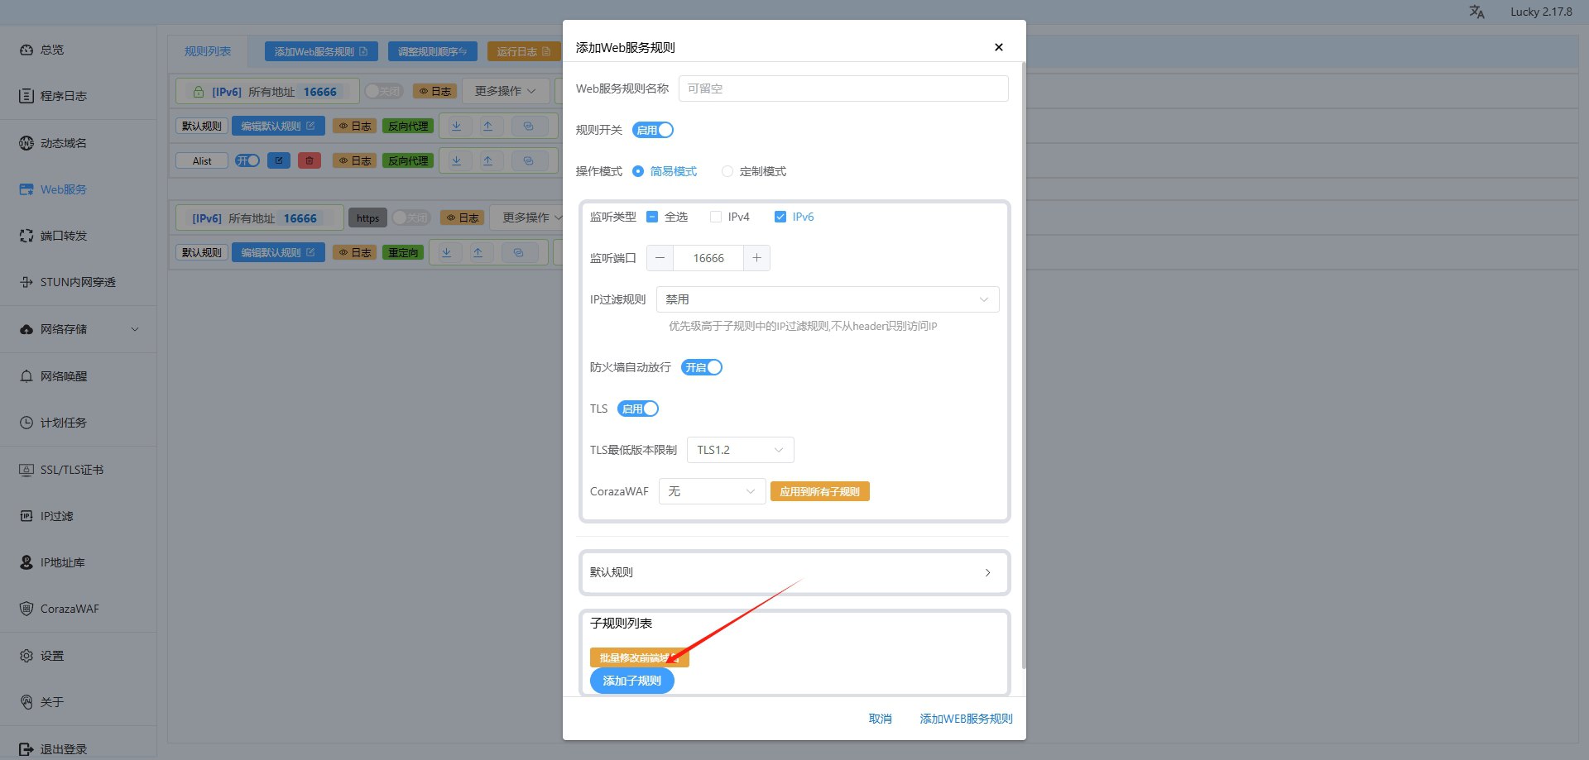Open the TLS最低版本限制 dropdown

[740, 450]
